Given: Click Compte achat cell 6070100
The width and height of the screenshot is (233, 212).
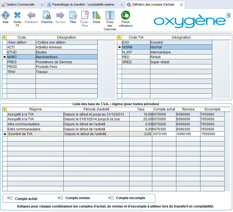Looking at the screenshot, I should 164,134.
